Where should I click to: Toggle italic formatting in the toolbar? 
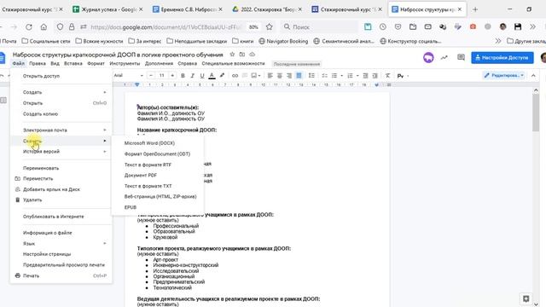(x=192, y=76)
